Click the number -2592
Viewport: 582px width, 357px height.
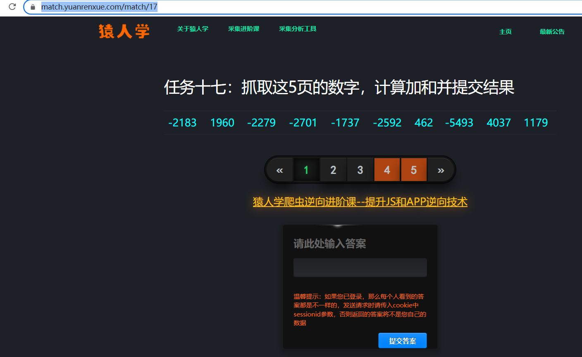tap(387, 123)
